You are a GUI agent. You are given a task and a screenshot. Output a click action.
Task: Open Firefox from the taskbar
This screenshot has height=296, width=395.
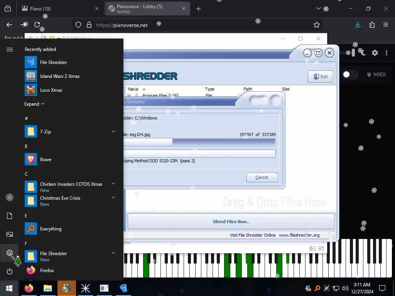pos(29,288)
